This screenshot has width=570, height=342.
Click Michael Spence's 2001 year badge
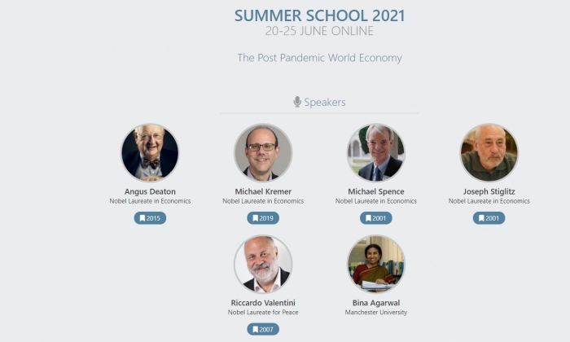click(376, 218)
